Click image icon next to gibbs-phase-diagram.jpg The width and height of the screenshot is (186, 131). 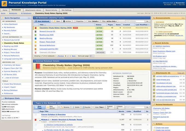click(154, 86)
